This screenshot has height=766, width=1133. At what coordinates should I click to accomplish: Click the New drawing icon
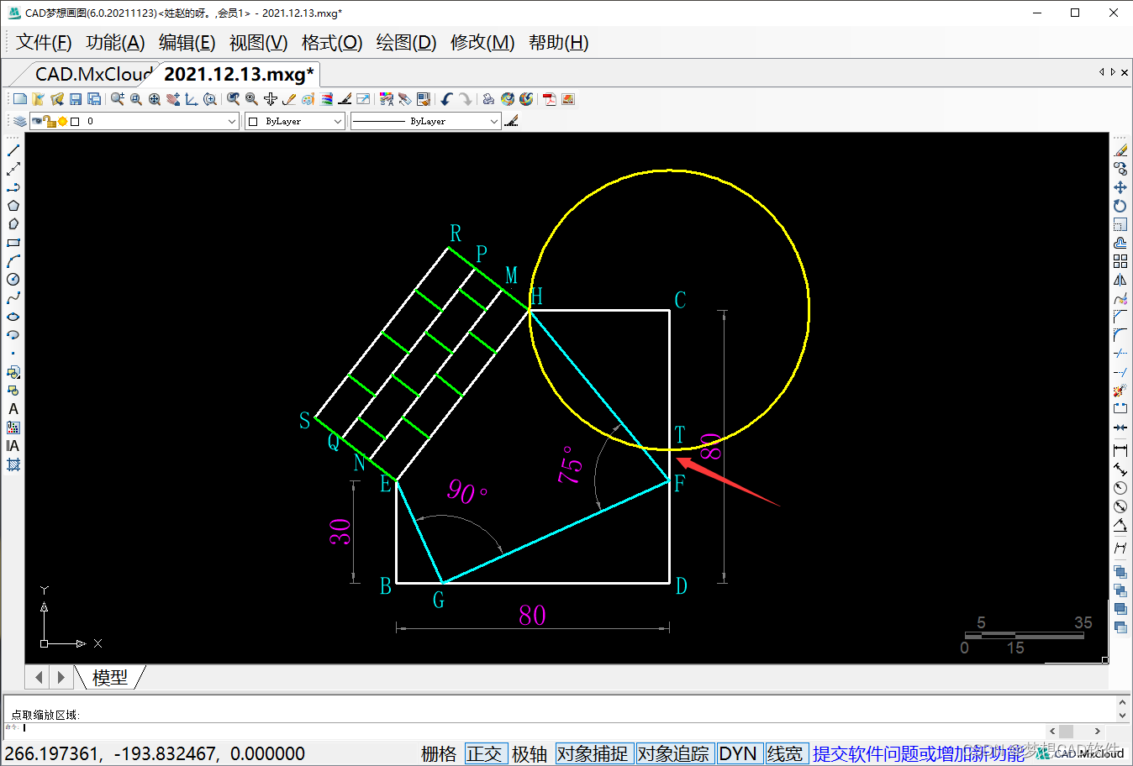point(20,99)
